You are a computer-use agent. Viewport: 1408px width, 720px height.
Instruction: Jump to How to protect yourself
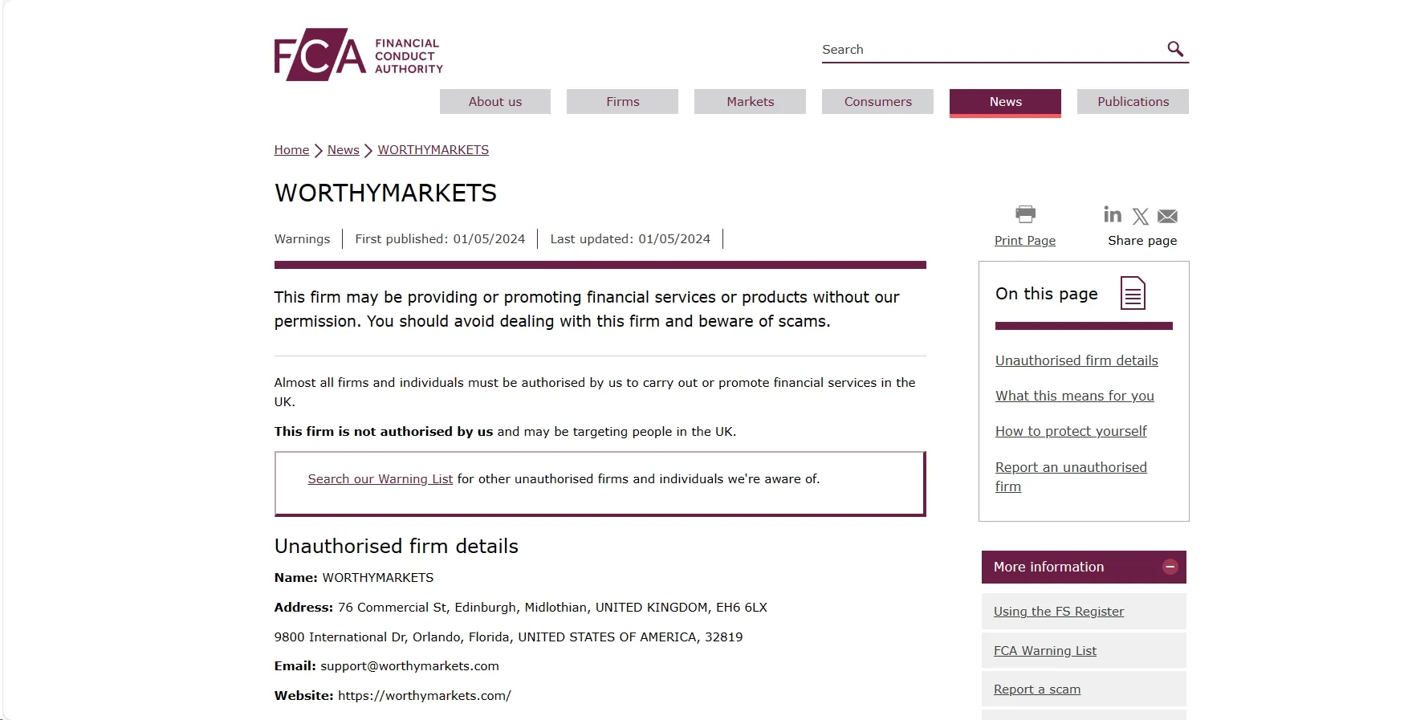tap(1071, 431)
